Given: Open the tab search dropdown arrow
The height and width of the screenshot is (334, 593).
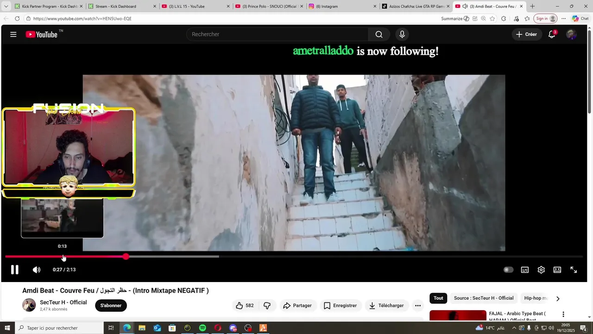Looking at the screenshot, I should (x=6, y=6).
